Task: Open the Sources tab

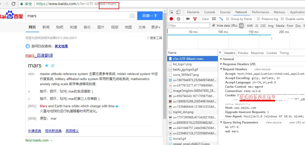Action: 225,12
